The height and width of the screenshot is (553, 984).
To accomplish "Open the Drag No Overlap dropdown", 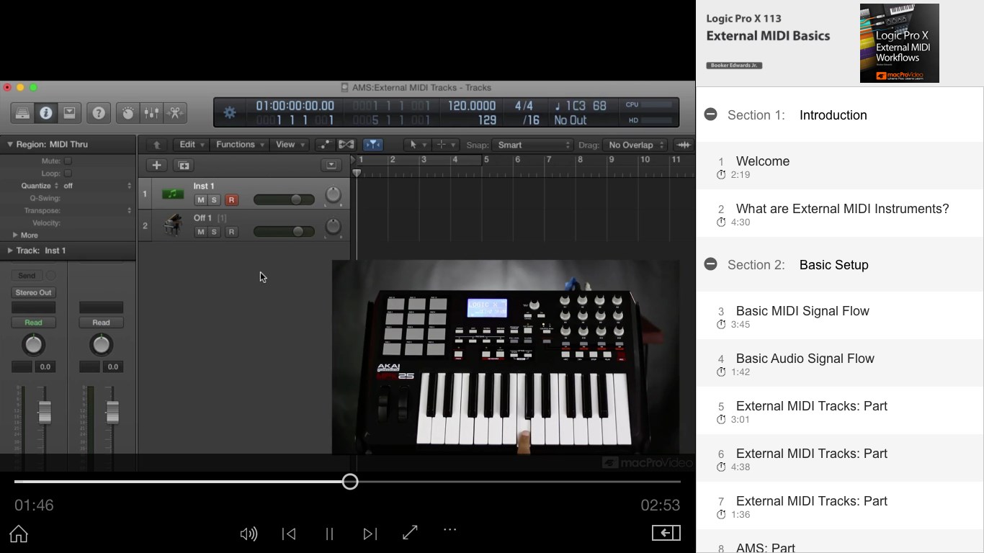I will pyautogui.click(x=635, y=145).
